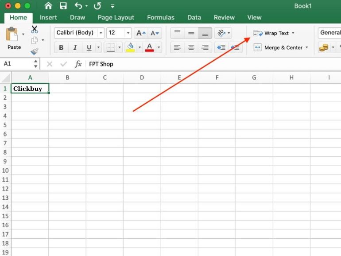Toggle Italic formatting
The width and height of the screenshot is (341, 256).
click(75, 47)
